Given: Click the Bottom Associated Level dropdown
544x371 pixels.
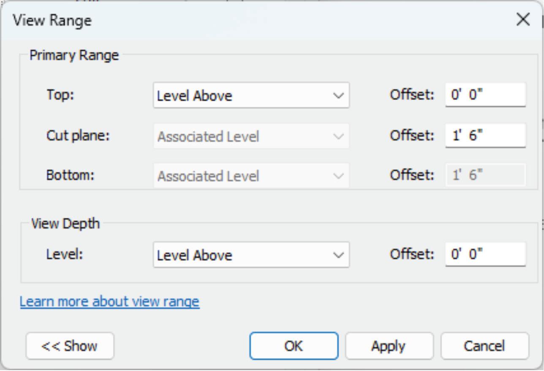Looking at the screenshot, I should point(251,176).
